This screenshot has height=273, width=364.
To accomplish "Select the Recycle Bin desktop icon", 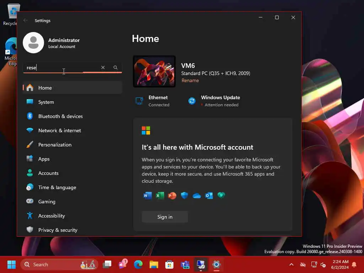I will [10, 14].
